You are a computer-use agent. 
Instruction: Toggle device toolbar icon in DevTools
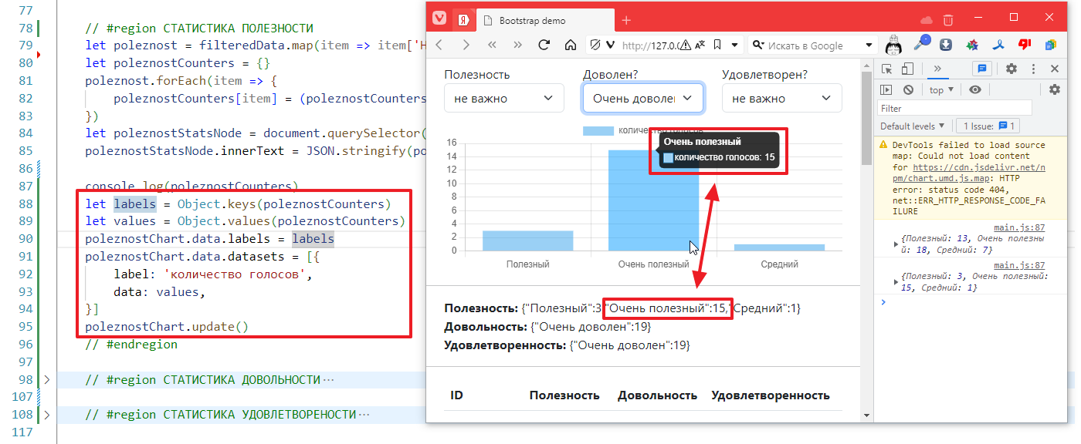(x=908, y=69)
